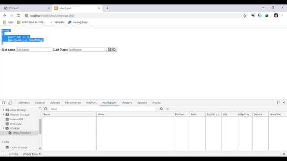The height and width of the screenshot is (161, 287).
Task: Click the Application sidebar scrollbar thumb
Action: 40,126
